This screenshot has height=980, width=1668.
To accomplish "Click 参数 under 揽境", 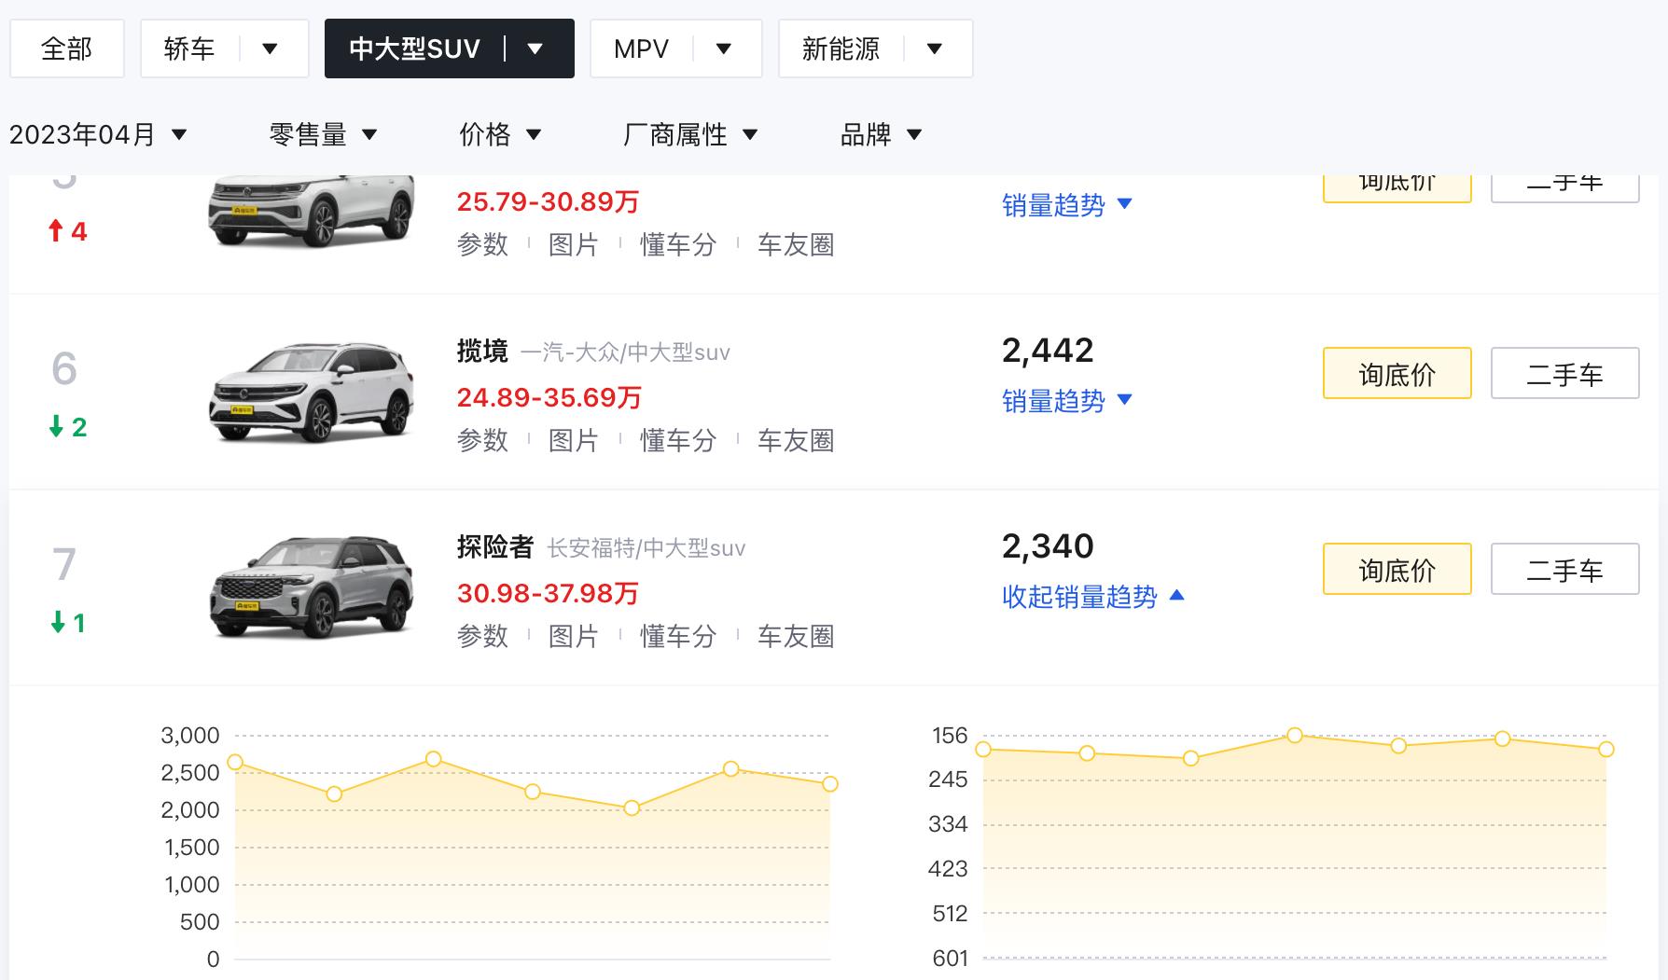I will click(482, 440).
